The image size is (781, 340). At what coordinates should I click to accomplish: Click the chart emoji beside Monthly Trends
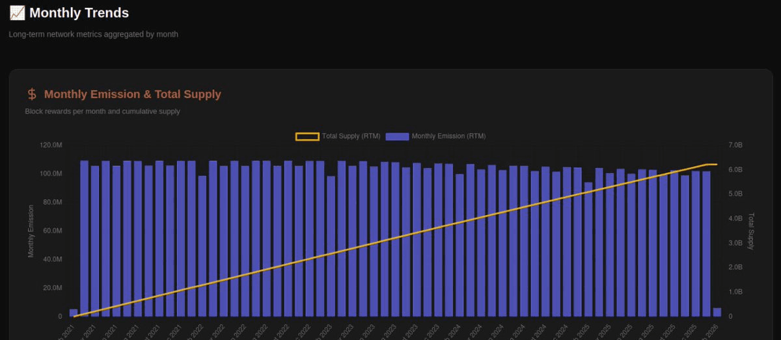(x=17, y=13)
